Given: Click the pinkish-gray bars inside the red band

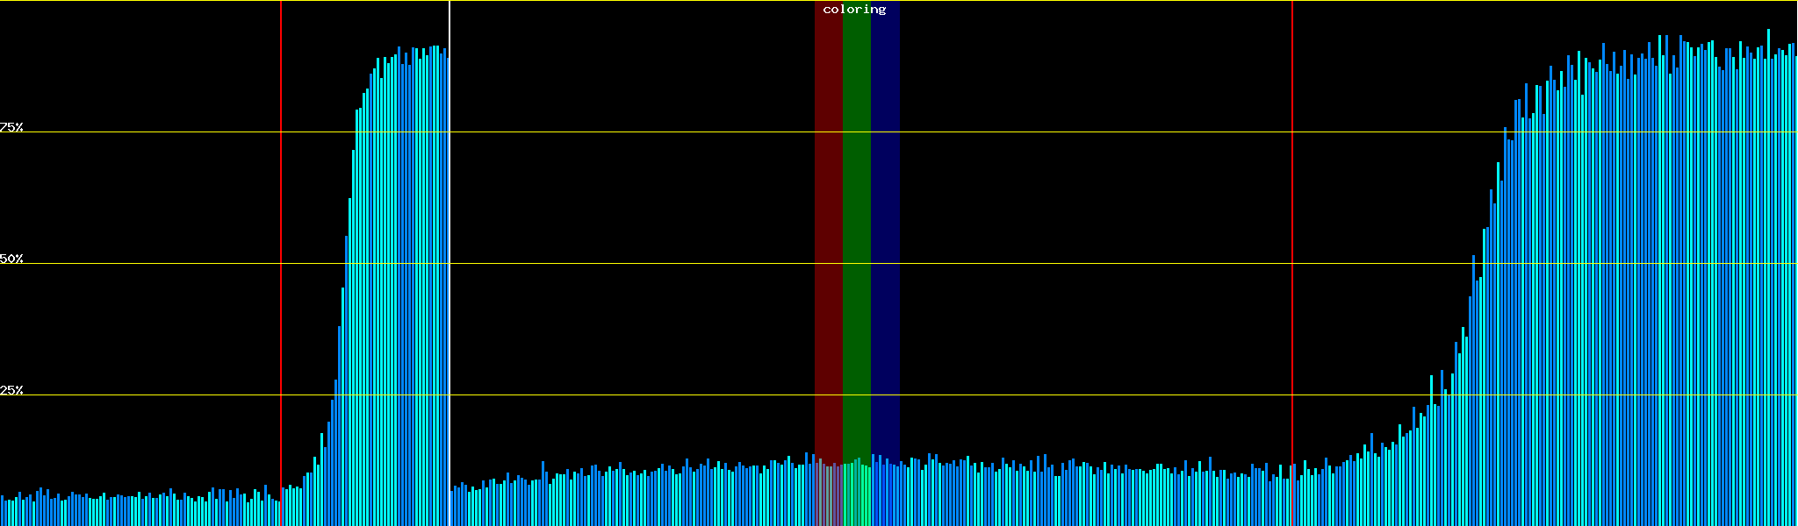Looking at the screenshot, I should pyautogui.click(x=828, y=495).
